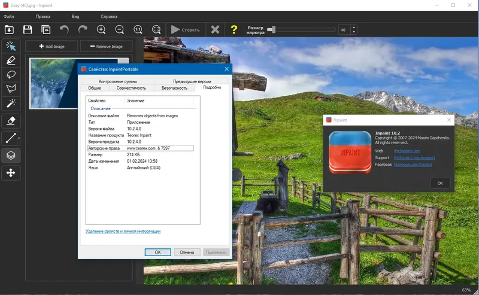Open Удаление свойств и личной информации link
Viewport: 479px width, 295px height.
pyautogui.click(x=123, y=231)
